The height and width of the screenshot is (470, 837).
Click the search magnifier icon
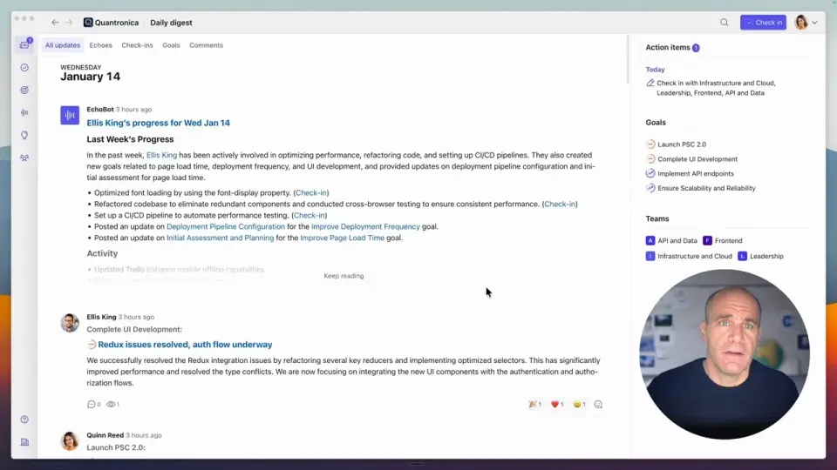724,23
